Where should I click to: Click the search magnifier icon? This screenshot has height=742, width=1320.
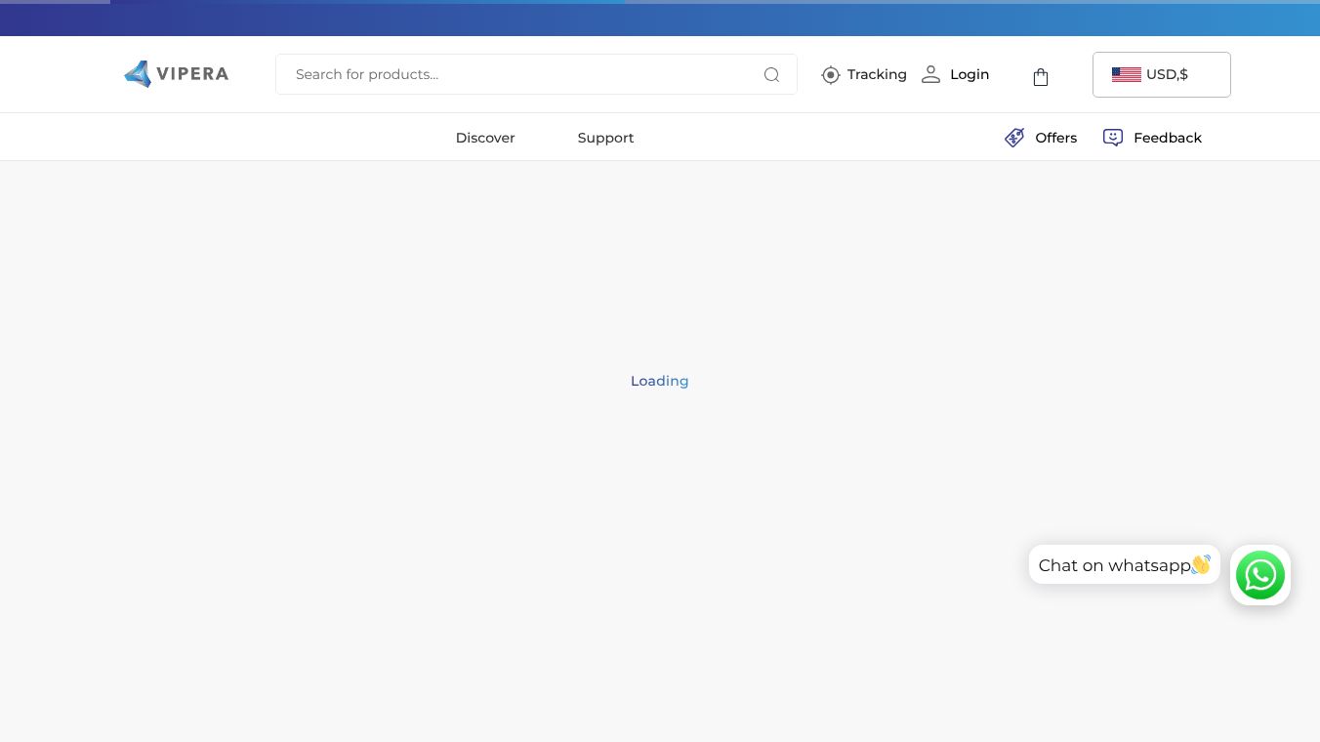[771, 74]
